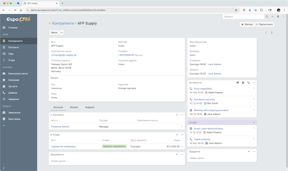Open Frederick Devine row dropdown
The image size is (288, 171).
tap(182, 127)
